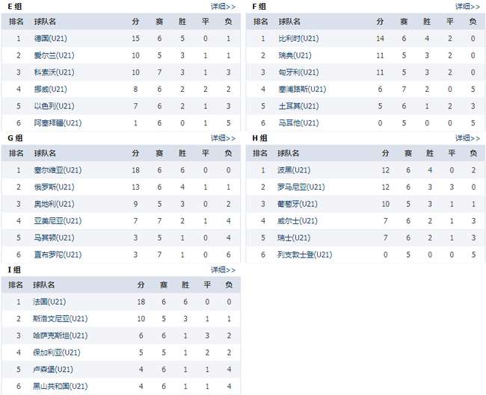Open 爱尔兰(U21) team entry
Screen dimensions: 486x395
click(54, 55)
